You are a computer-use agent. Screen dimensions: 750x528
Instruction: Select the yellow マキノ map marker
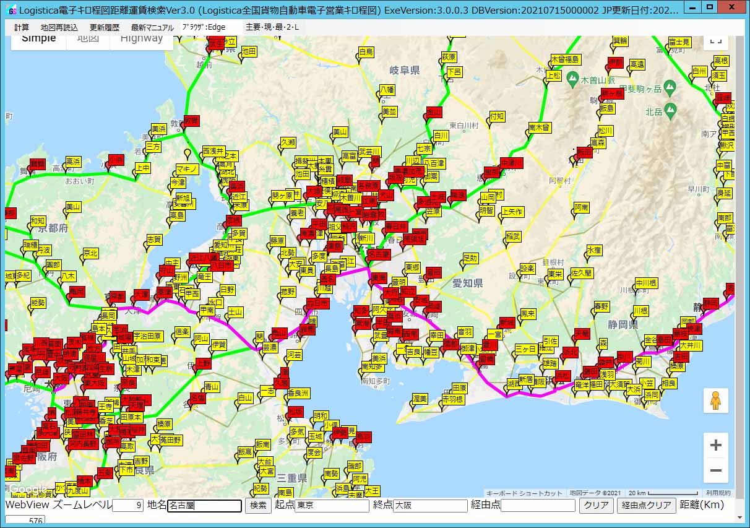click(186, 169)
